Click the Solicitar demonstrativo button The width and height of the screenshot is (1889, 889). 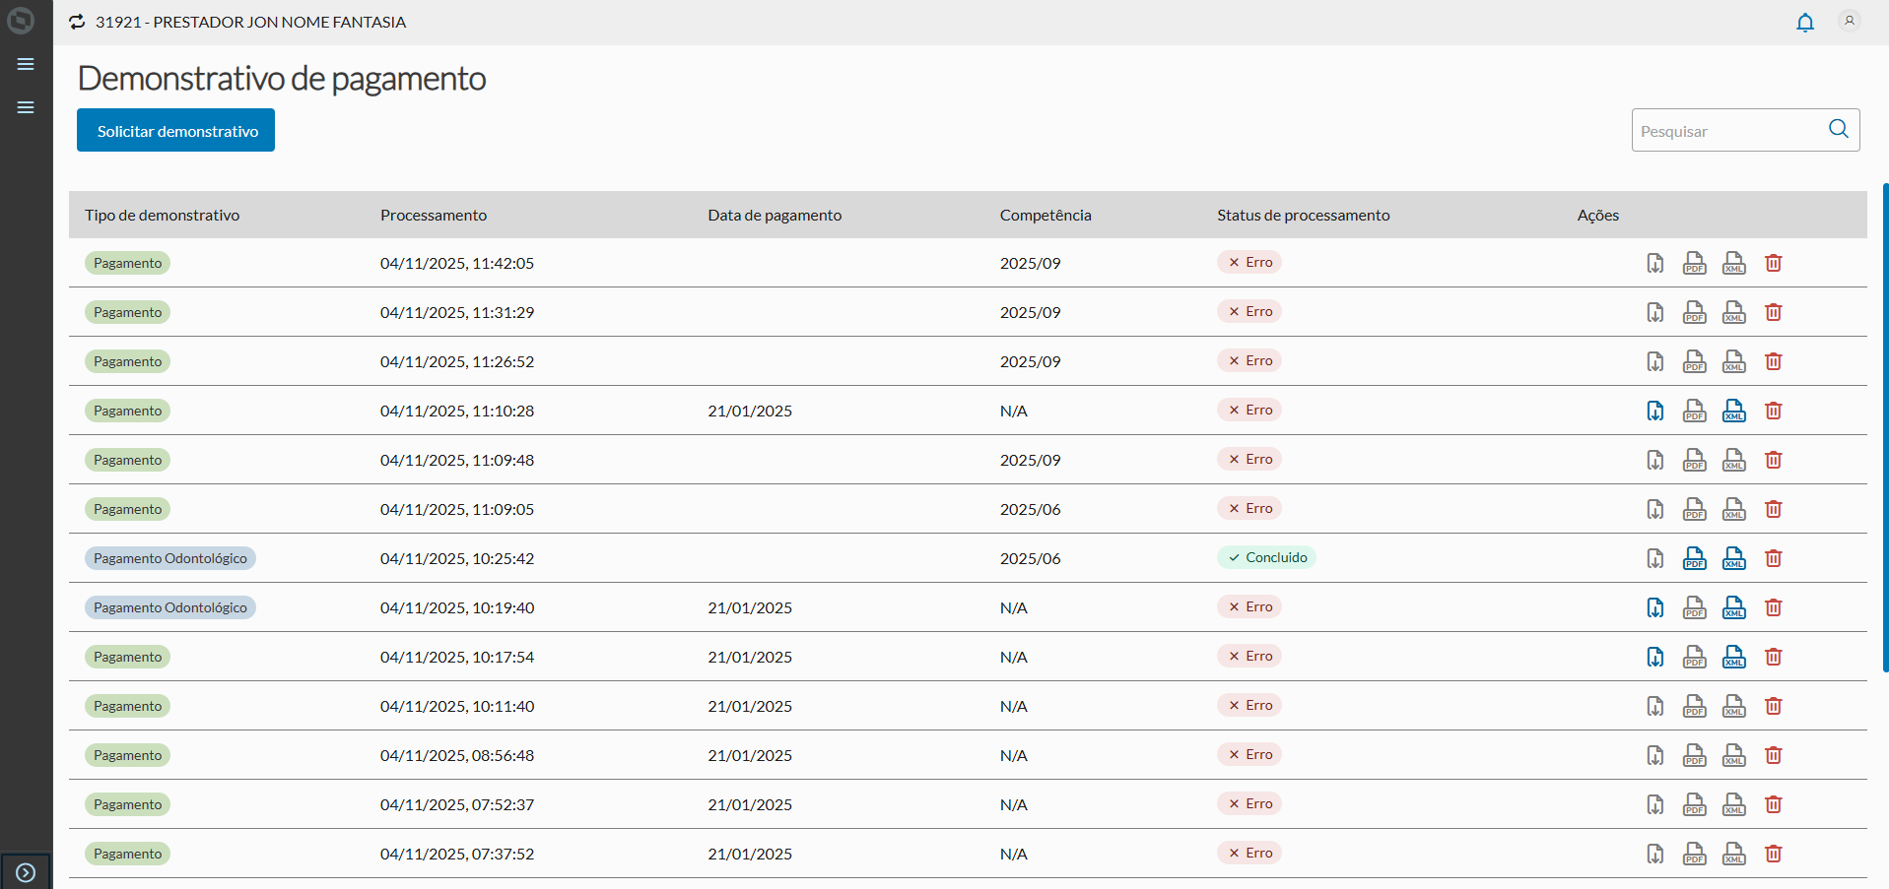point(176,130)
